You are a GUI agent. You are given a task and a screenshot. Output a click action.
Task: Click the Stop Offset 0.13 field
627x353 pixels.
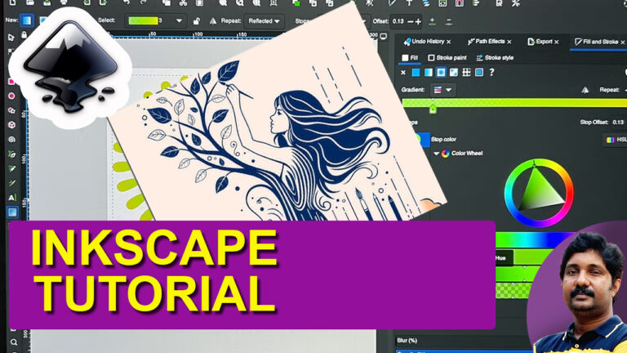[x=618, y=123]
